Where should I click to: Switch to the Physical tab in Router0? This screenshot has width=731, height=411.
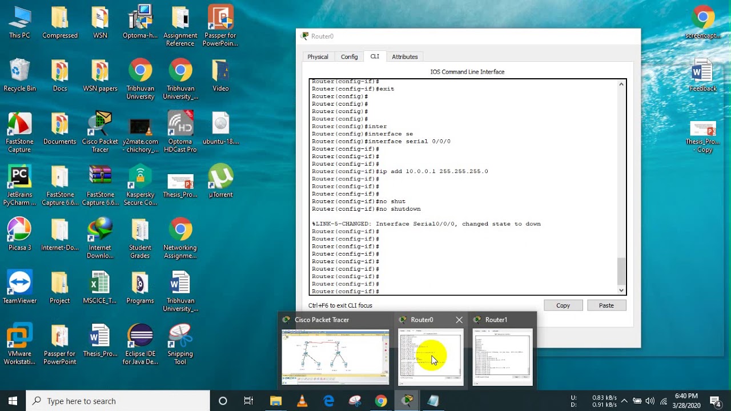click(x=318, y=57)
